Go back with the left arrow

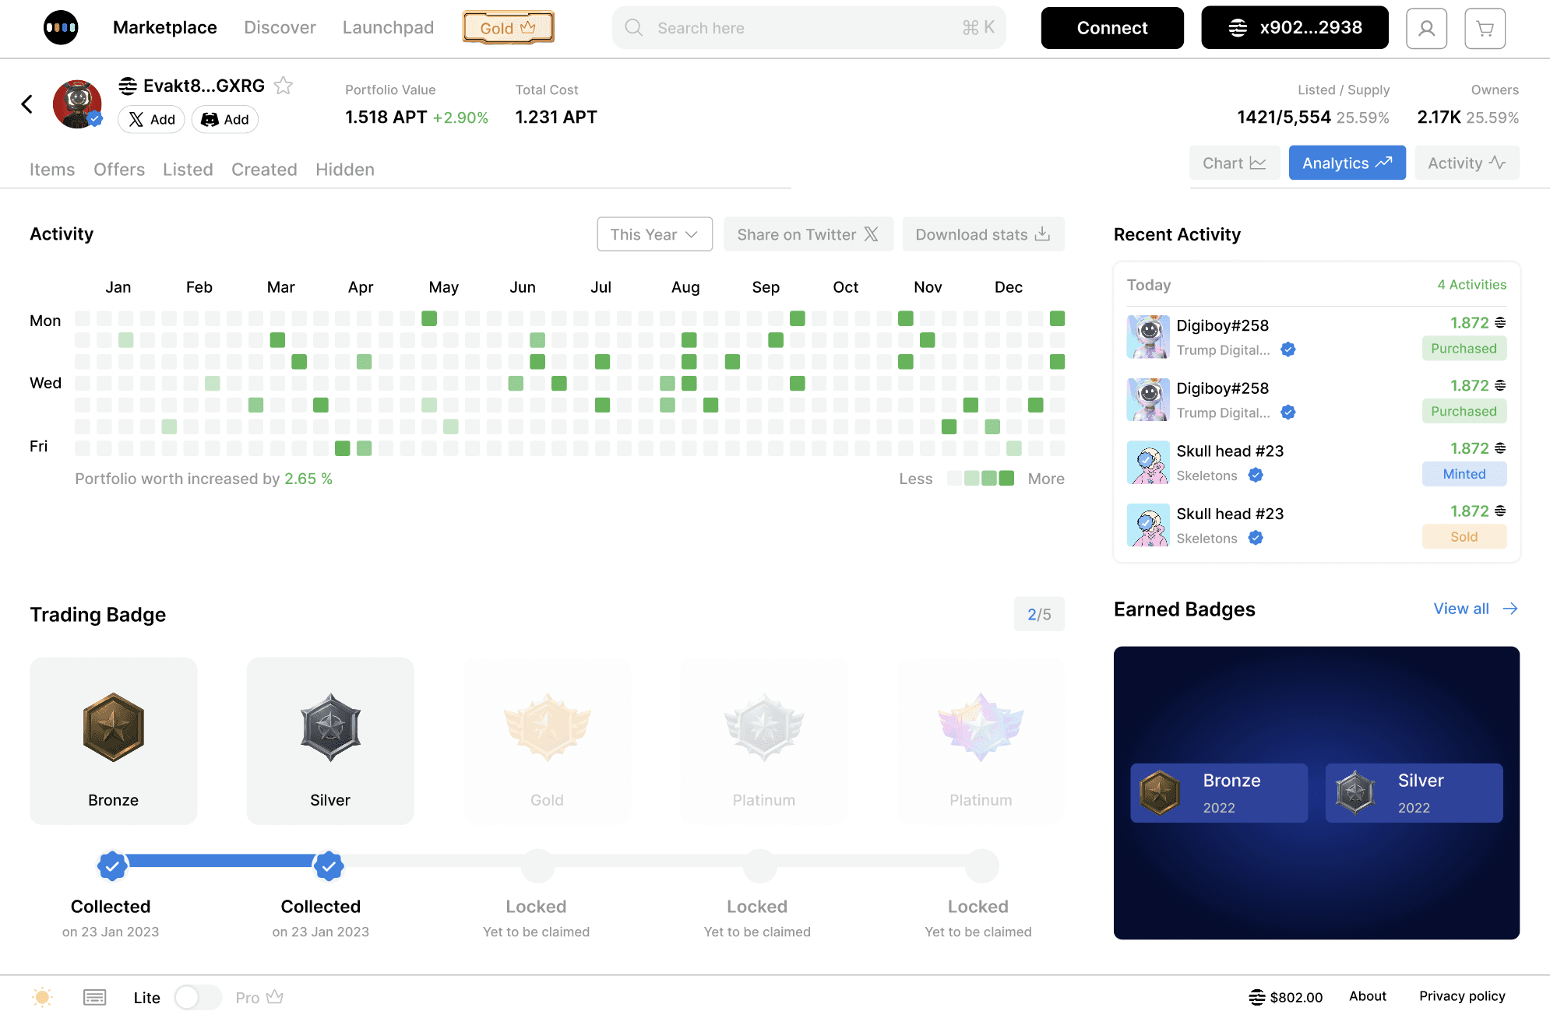[x=27, y=104]
